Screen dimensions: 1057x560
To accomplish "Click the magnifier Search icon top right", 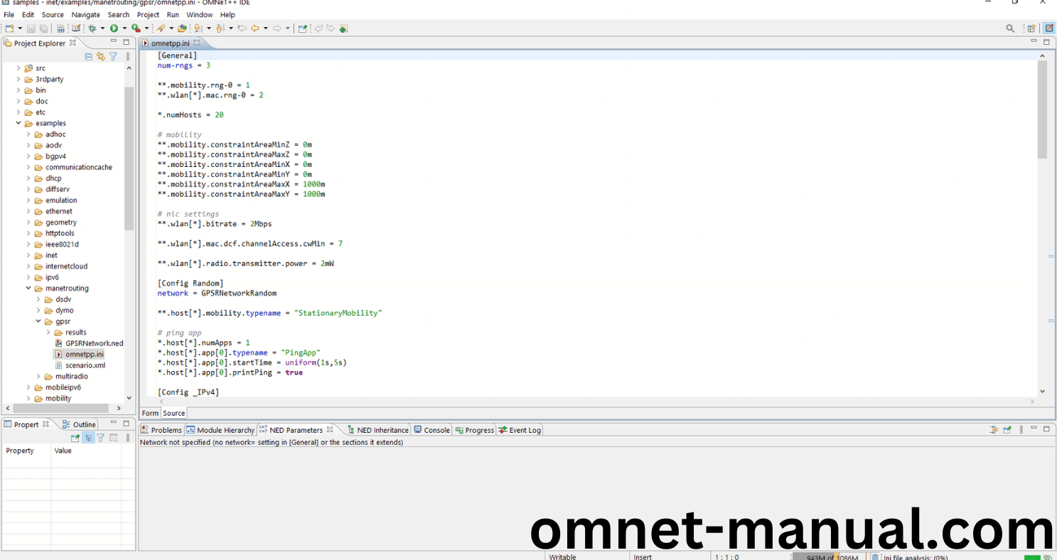I will [1010, 28].
